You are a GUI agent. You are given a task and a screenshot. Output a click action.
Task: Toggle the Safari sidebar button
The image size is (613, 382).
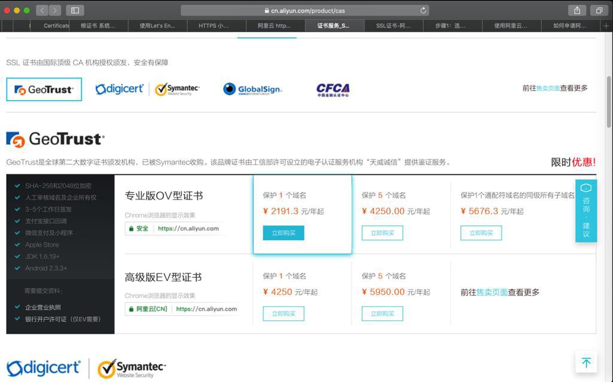[75, 11]
